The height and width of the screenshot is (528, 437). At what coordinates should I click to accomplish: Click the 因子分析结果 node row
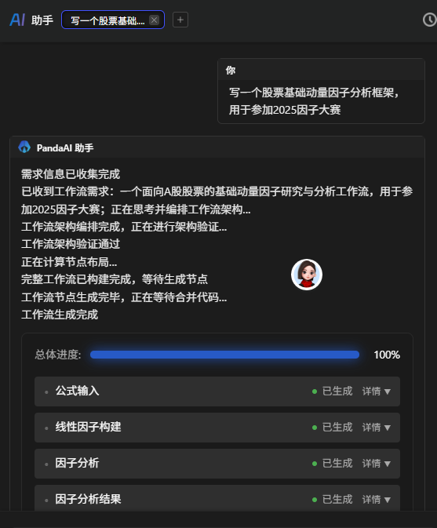coord(217,498)
